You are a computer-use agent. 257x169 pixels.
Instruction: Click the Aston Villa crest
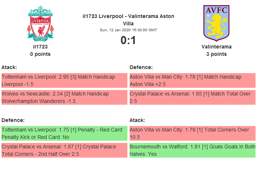point(216,23)
